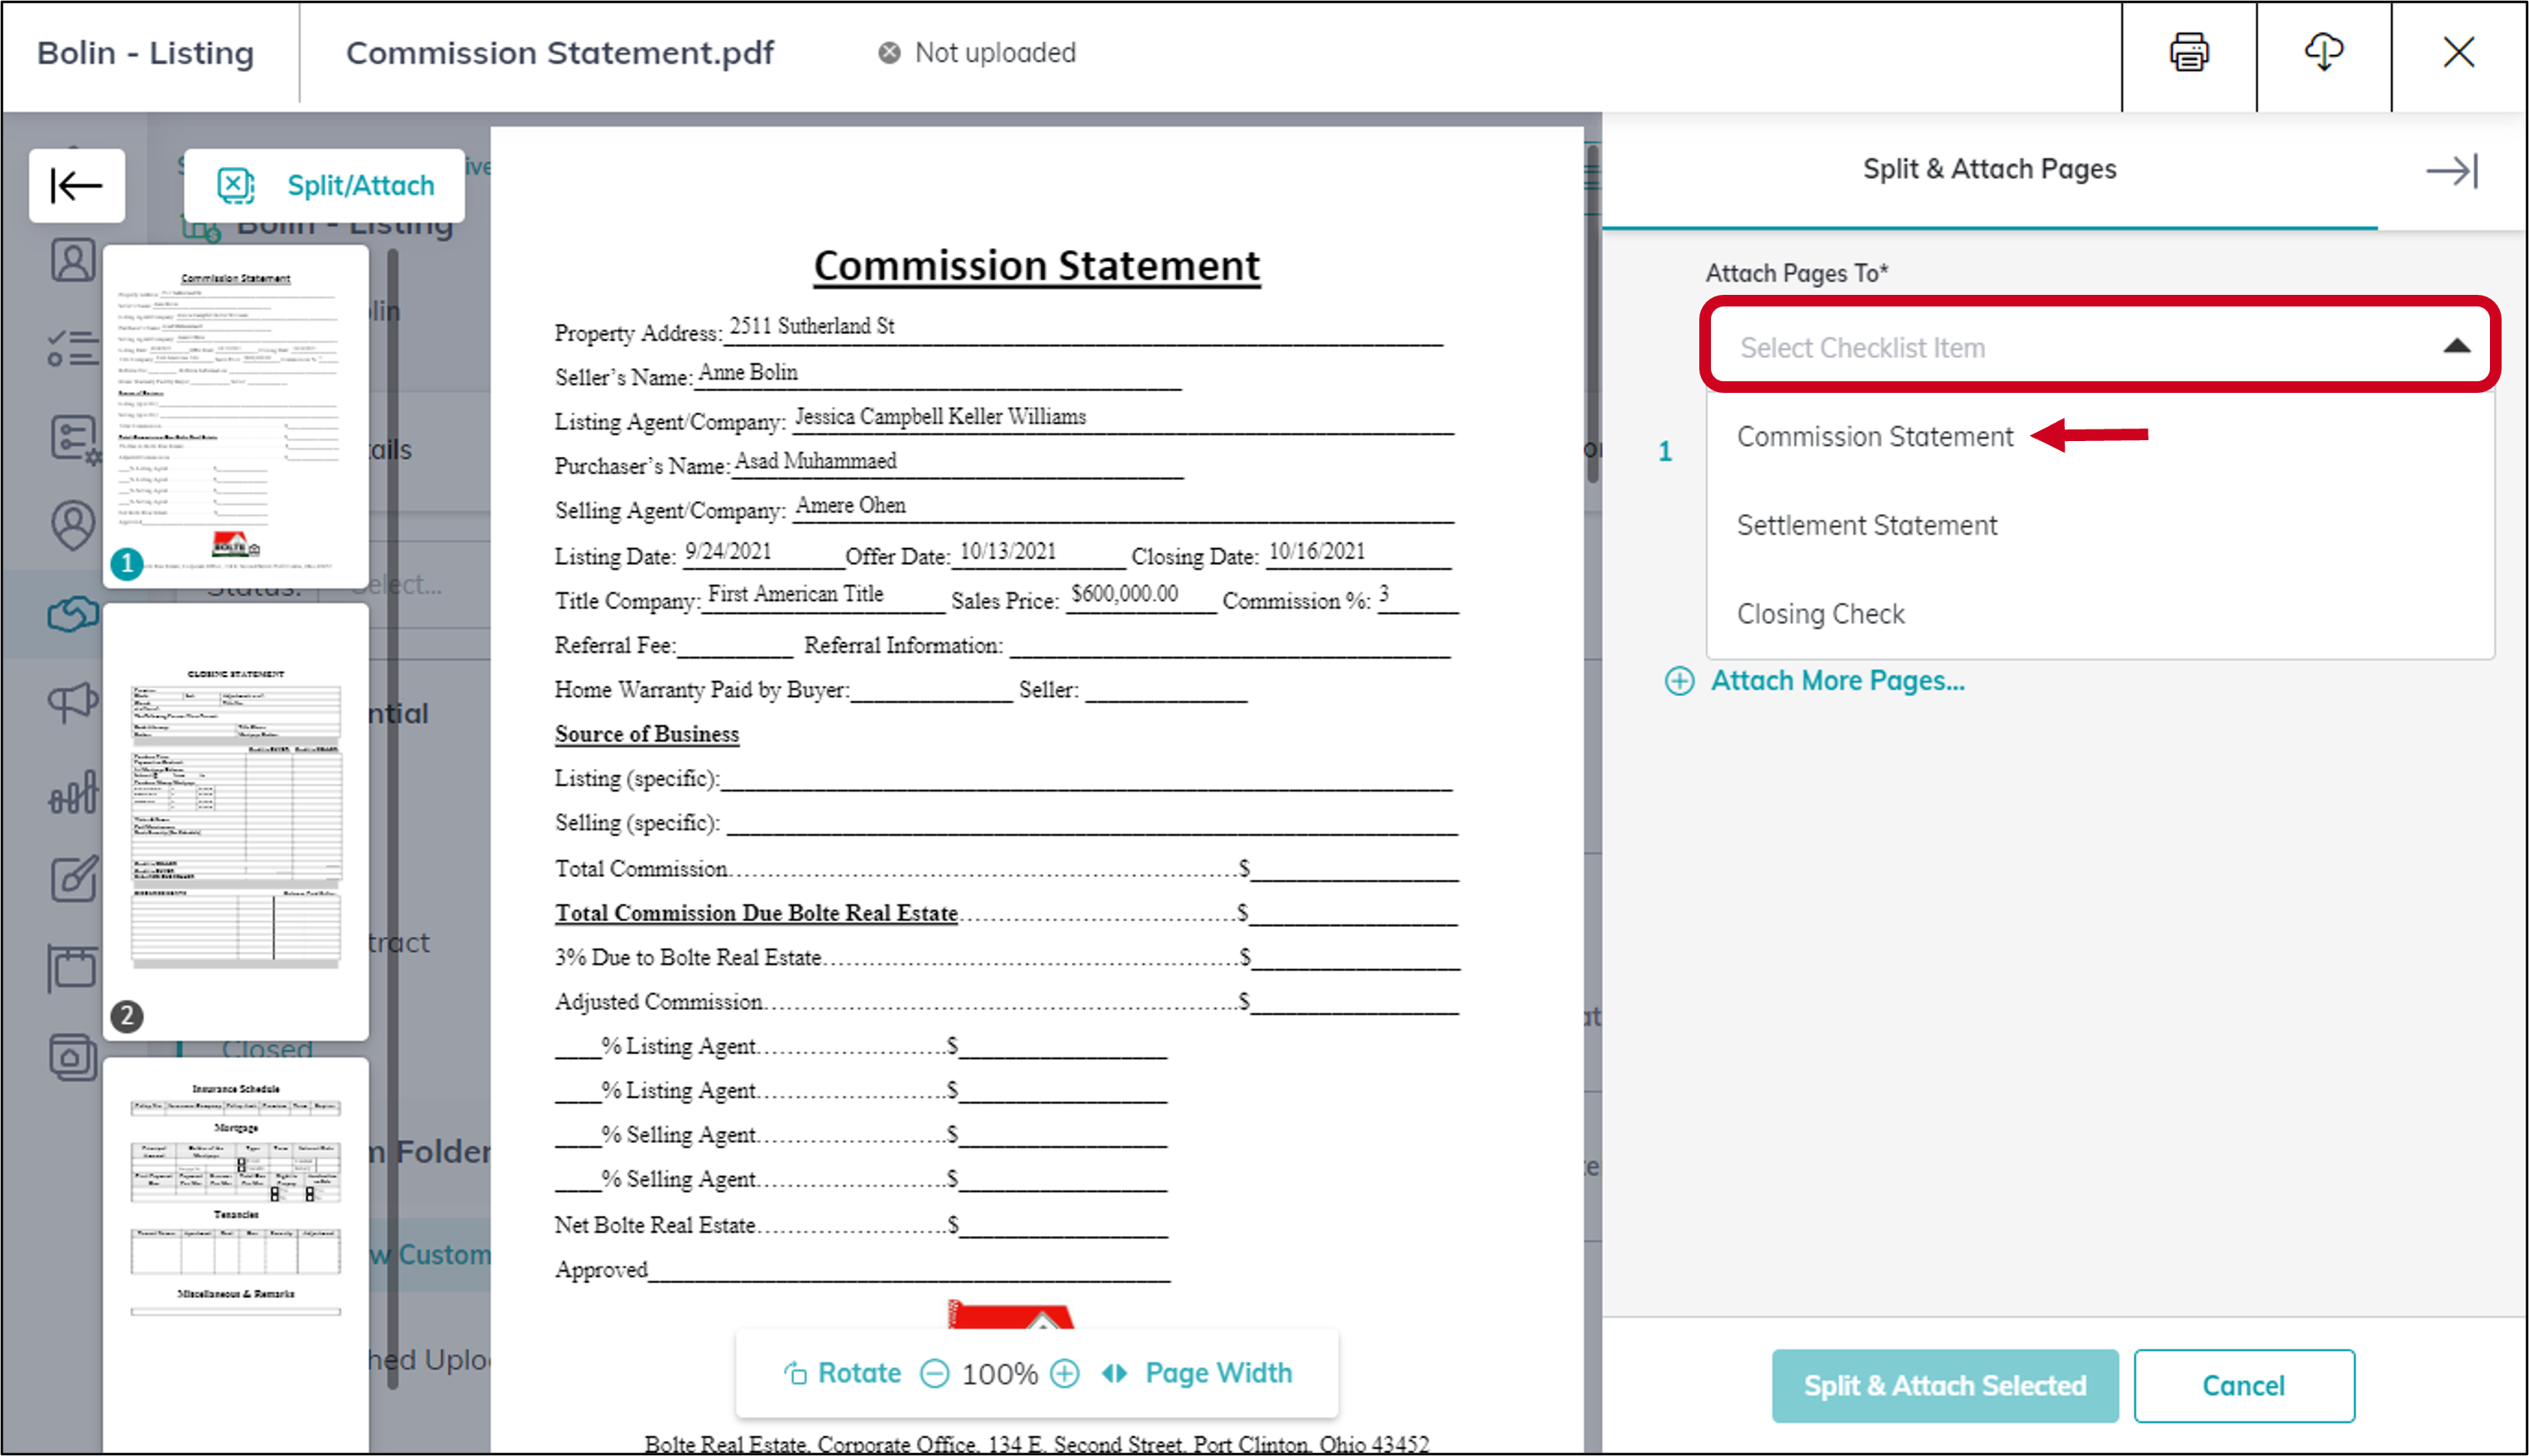Viewport: 2529px width, 1456px height.
Task: Collapse the thumbnail panel with left-arrow button
Action: point(77,185)
